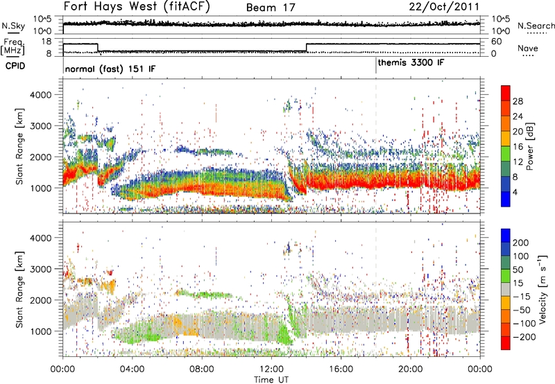
Task: Click the gray swatch on Velocity colorbar
Action: (x=506, y=290)
